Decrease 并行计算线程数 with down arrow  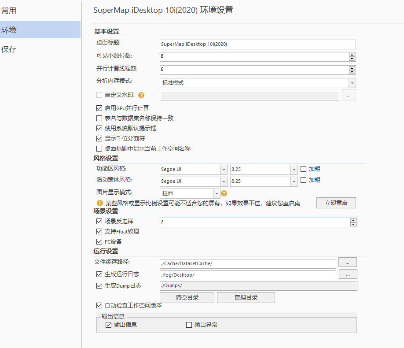pos(352,72)
